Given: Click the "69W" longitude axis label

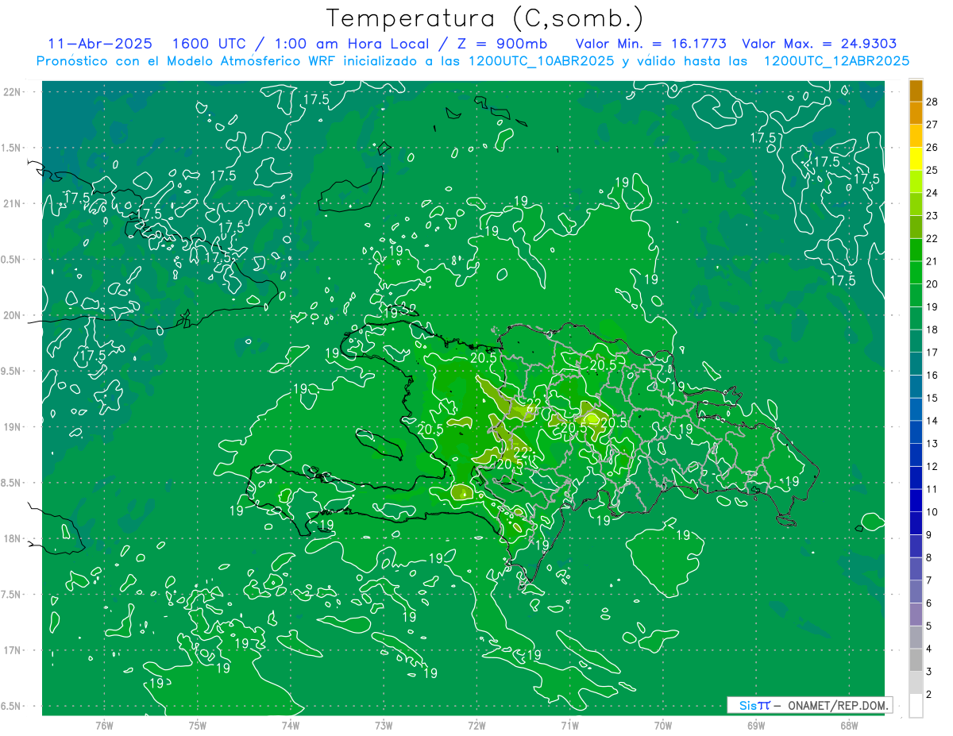Looking at the screenshot, I should (756, 726).
